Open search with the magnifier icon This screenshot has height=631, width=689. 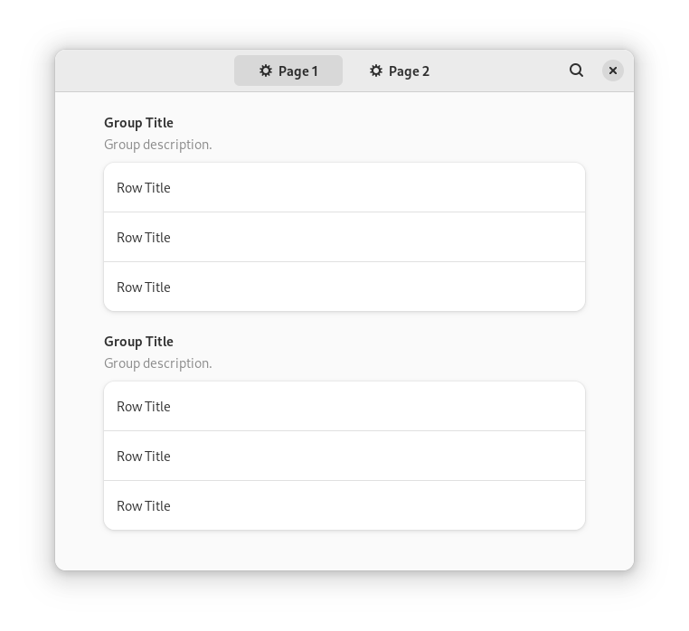coord(576,71)
